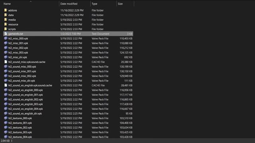Click the addons folder icon
255x143 pixels.
point(6,10)
